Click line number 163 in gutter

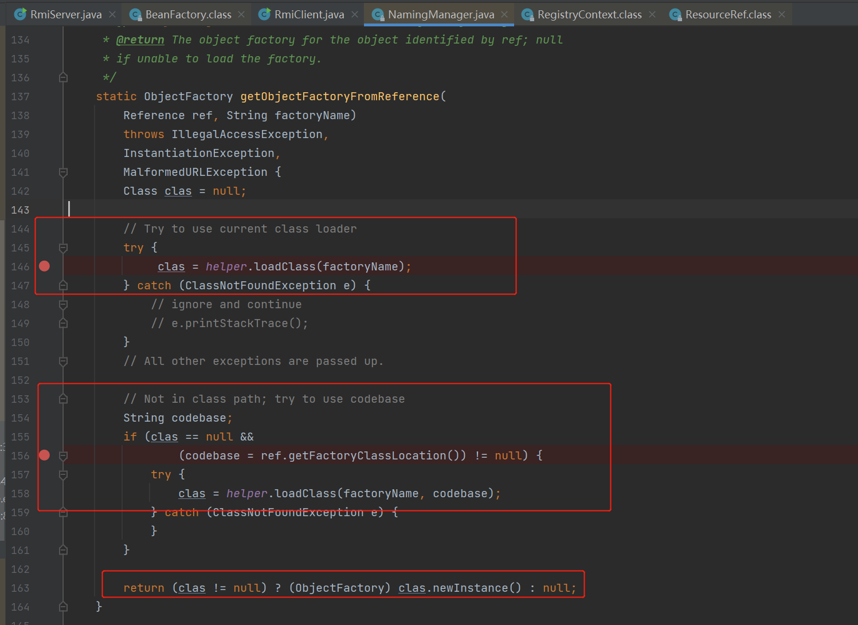tap(20, 588)
